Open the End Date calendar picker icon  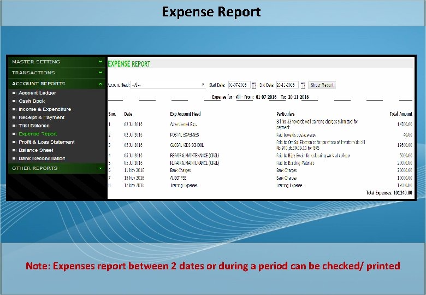303,85
